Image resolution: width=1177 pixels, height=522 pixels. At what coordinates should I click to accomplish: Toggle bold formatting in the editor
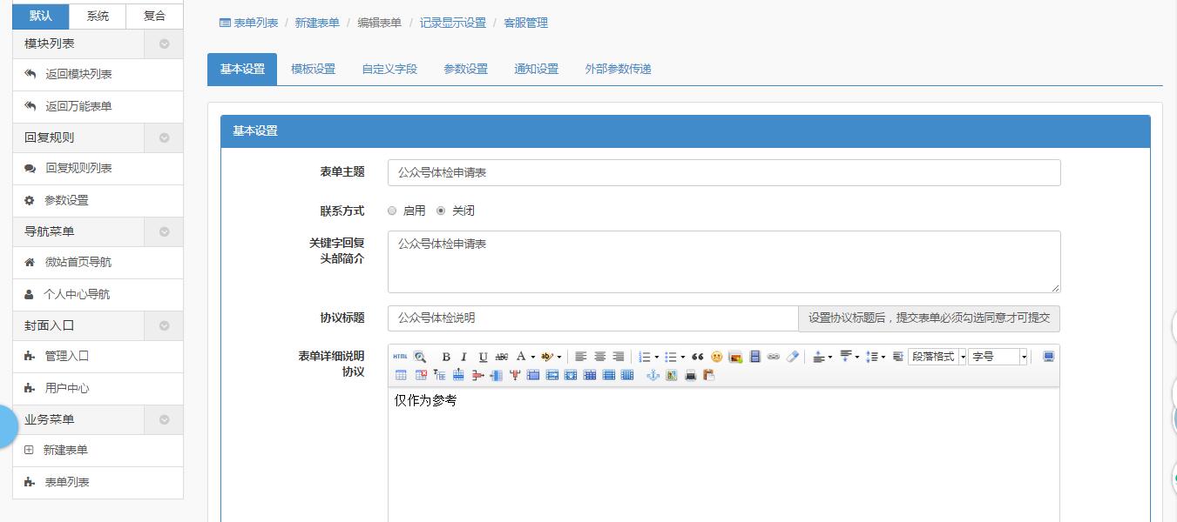tap(446, 356)
